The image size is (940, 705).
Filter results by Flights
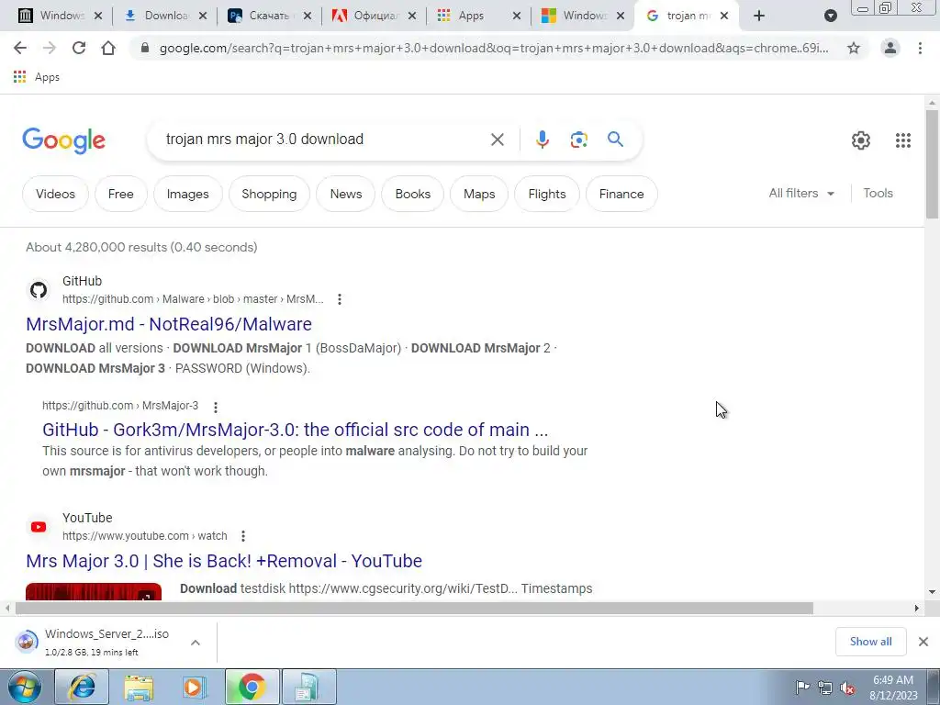coord(547,194)
